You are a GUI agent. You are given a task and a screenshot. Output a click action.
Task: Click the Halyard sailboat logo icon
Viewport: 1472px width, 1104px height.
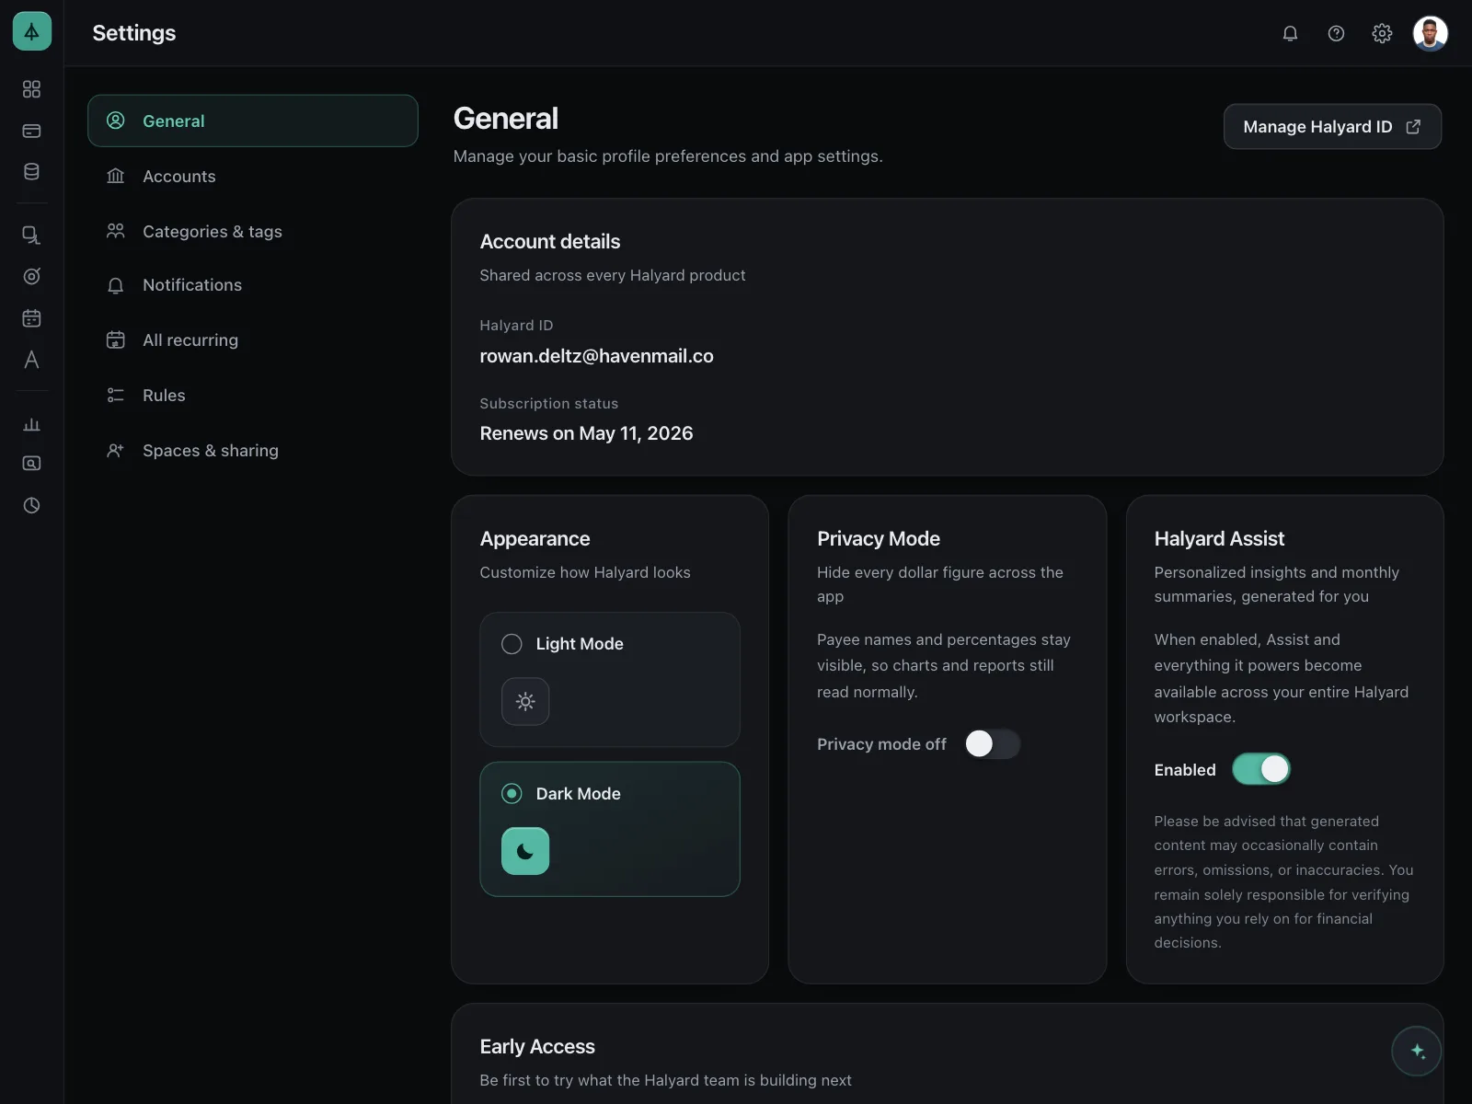tap(31, 31)
